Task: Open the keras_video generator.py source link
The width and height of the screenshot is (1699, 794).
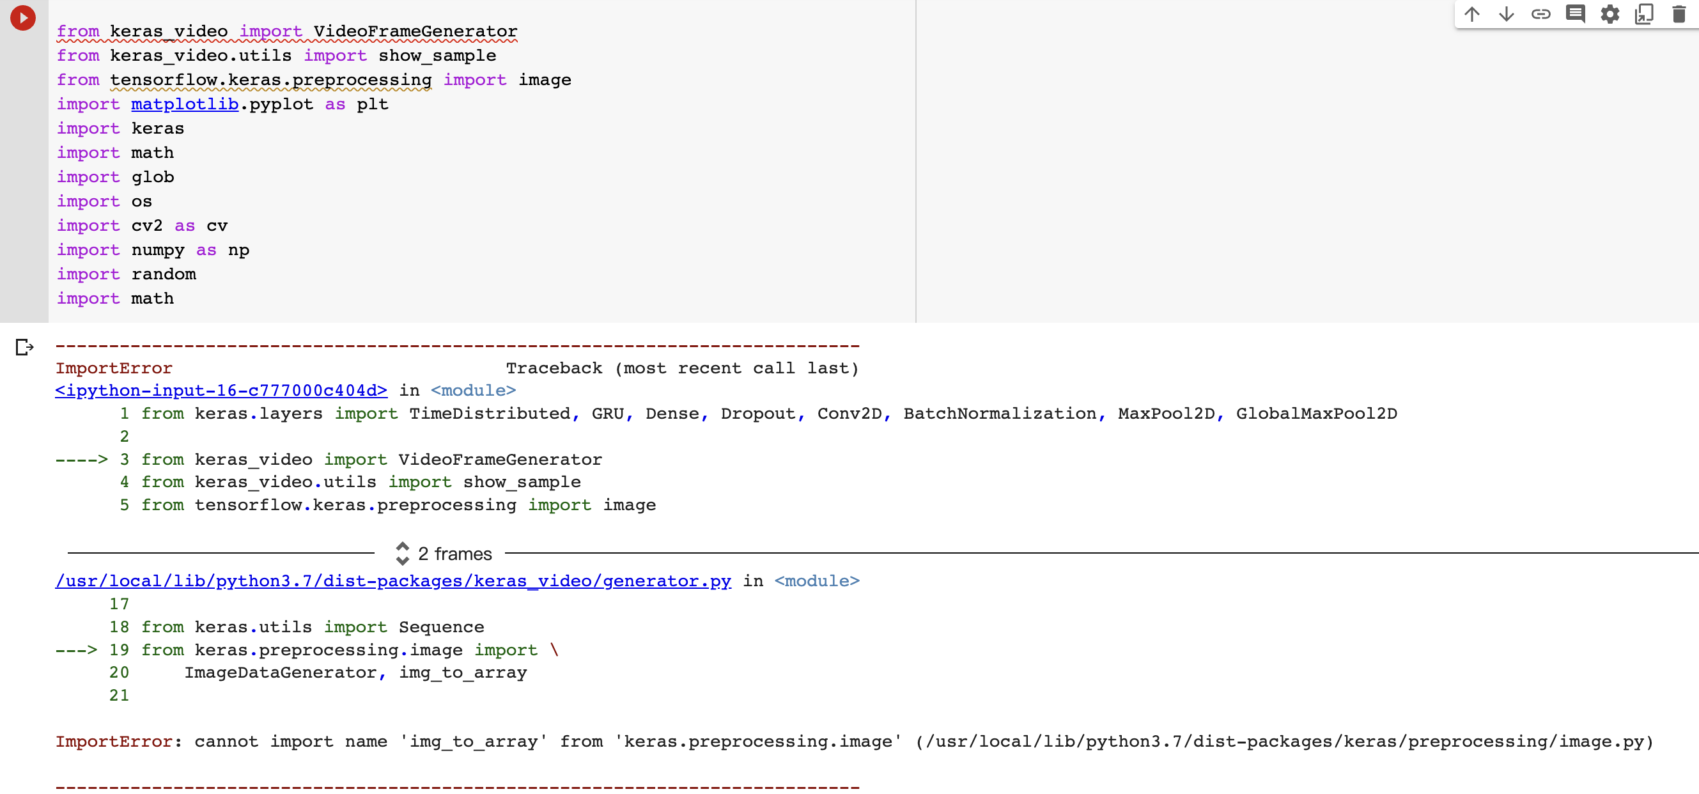Action: pyautogui.click(x=392, y=581)
